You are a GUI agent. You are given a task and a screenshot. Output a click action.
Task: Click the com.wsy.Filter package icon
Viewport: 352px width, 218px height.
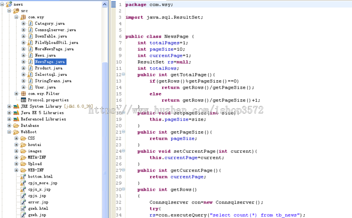click(x=23, y=93)
